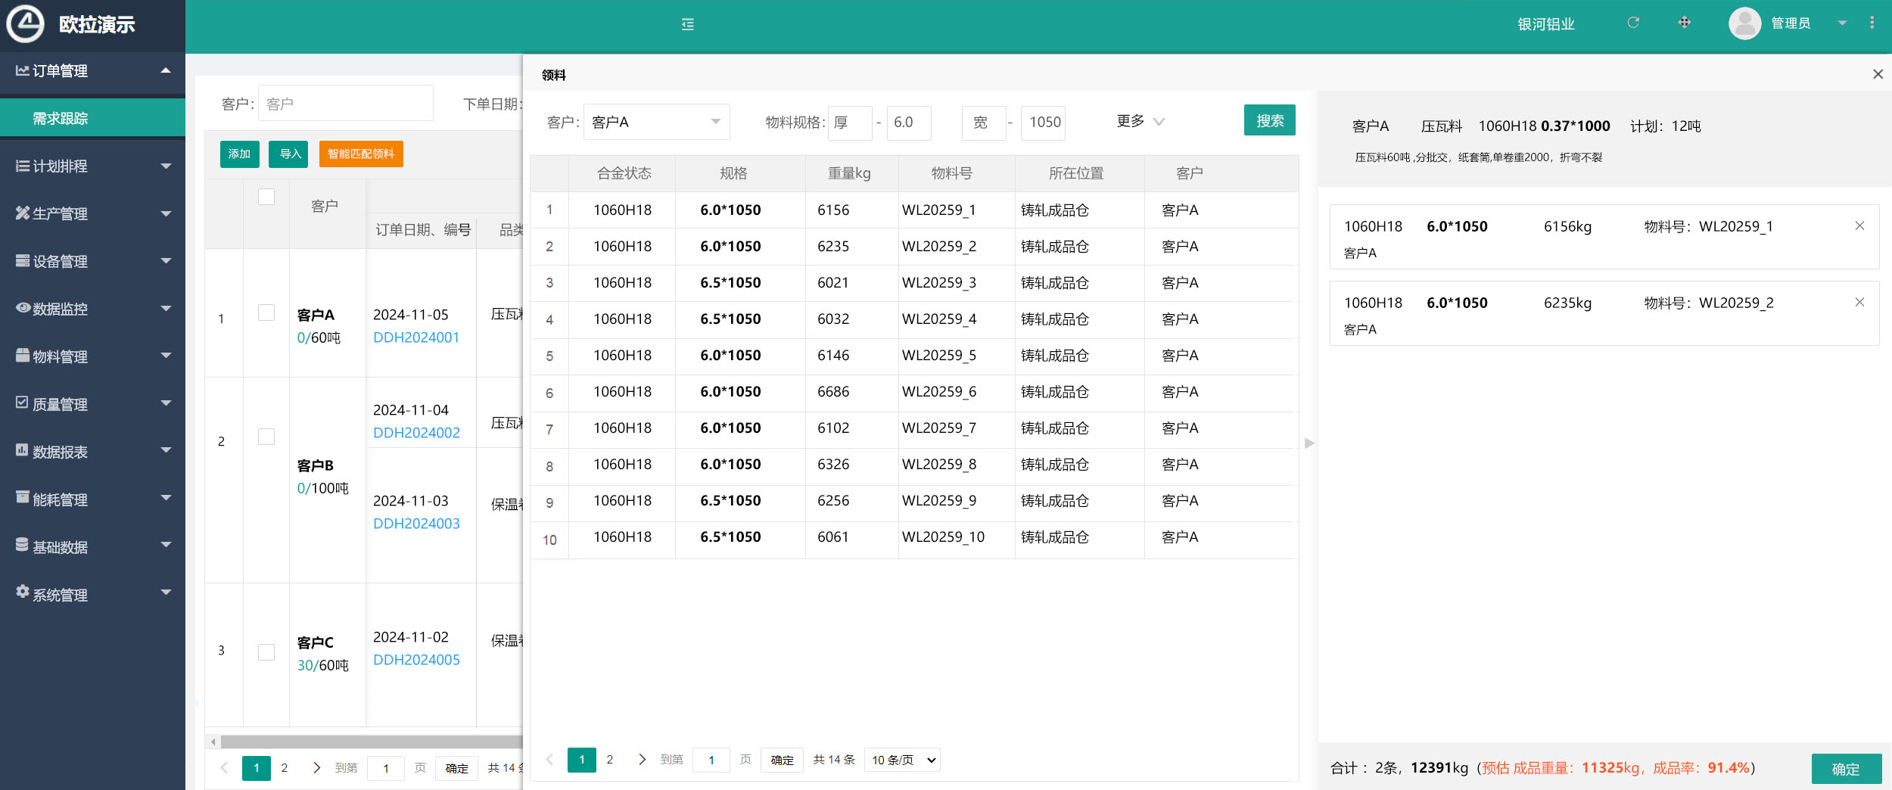The width and height of the screenshot is (1892, 790).
Task: Open the 物料管理 sidebar menu
Action: 92,356
